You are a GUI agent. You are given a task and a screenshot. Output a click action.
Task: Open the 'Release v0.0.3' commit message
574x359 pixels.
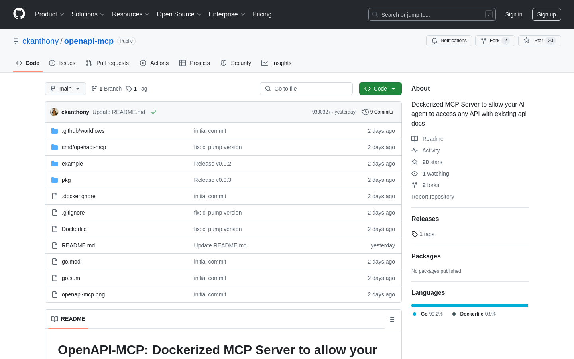click(212, 180)
